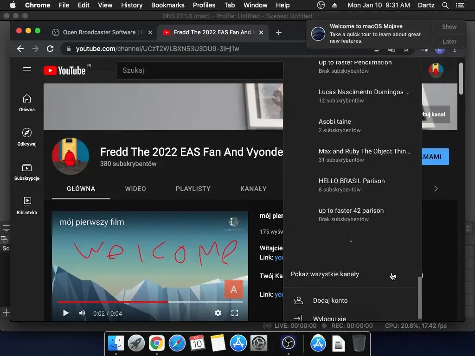Image resolution: width=475 pixels, height=356 pixels.
Task: Click the video progress bar
Action: pos(150,302)
